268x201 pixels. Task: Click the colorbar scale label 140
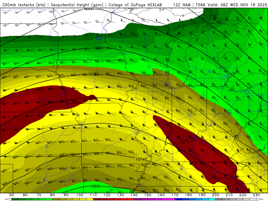click(x=134, y=195)
